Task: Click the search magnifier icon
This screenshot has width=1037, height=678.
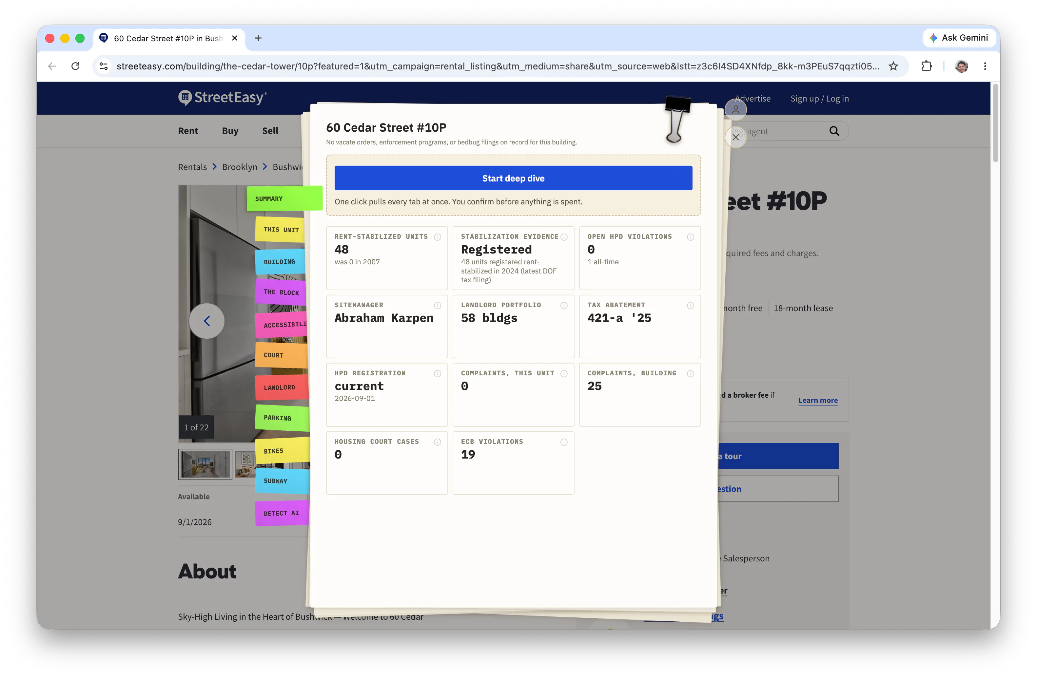Action: click(x=834, y=131)
